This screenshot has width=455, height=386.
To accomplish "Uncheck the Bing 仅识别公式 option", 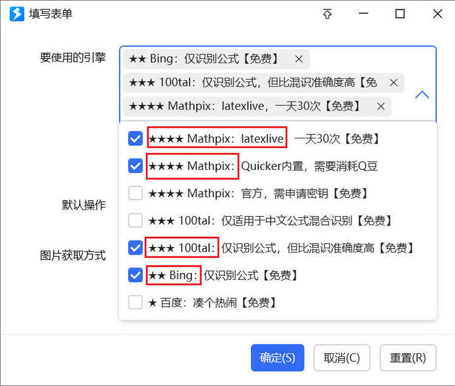I will pos(135,275).
